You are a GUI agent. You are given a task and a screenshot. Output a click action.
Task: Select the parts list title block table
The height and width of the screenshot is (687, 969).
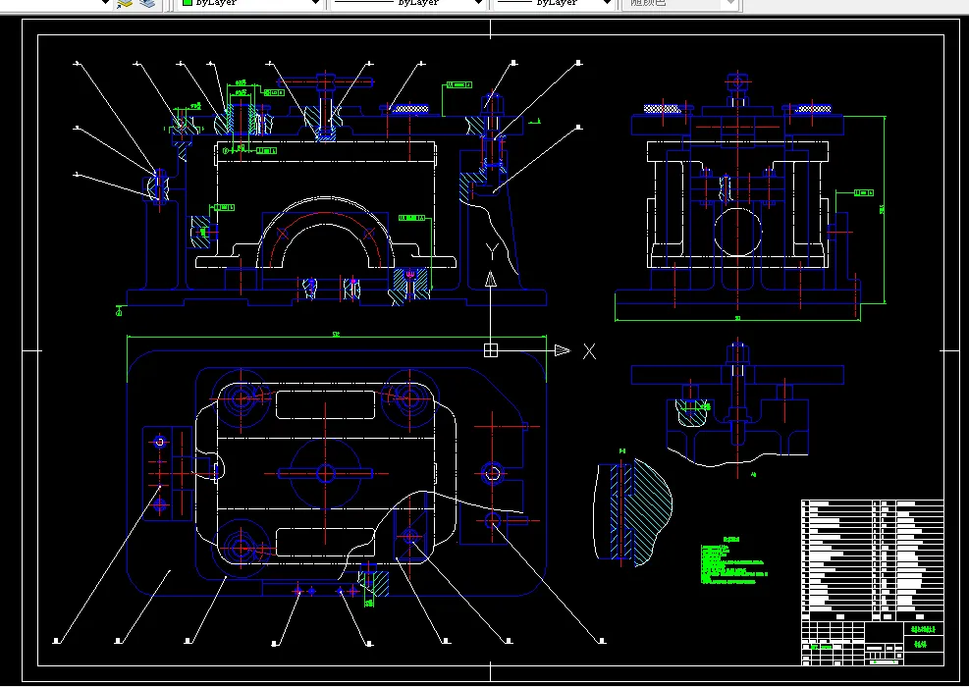point(873,583)
